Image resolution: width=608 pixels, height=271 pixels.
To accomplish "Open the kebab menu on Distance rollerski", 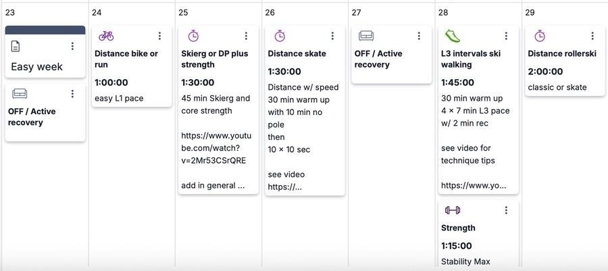I will [592, 36].
